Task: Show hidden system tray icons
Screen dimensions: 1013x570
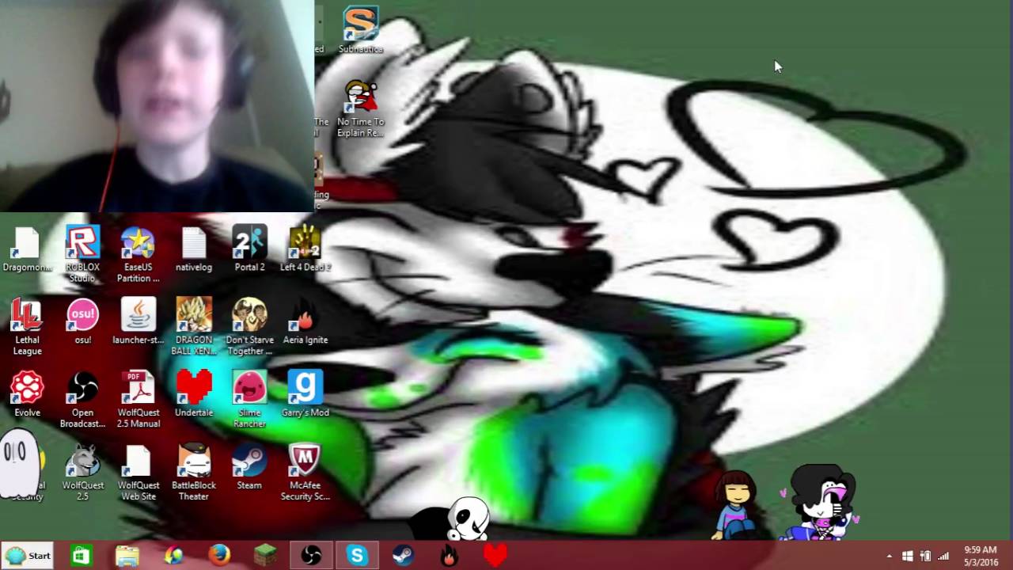Action: coord(889,557)
